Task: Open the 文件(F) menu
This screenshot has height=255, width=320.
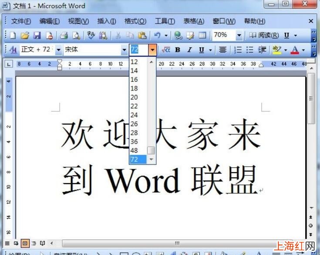Action: (x=21, y=21)
